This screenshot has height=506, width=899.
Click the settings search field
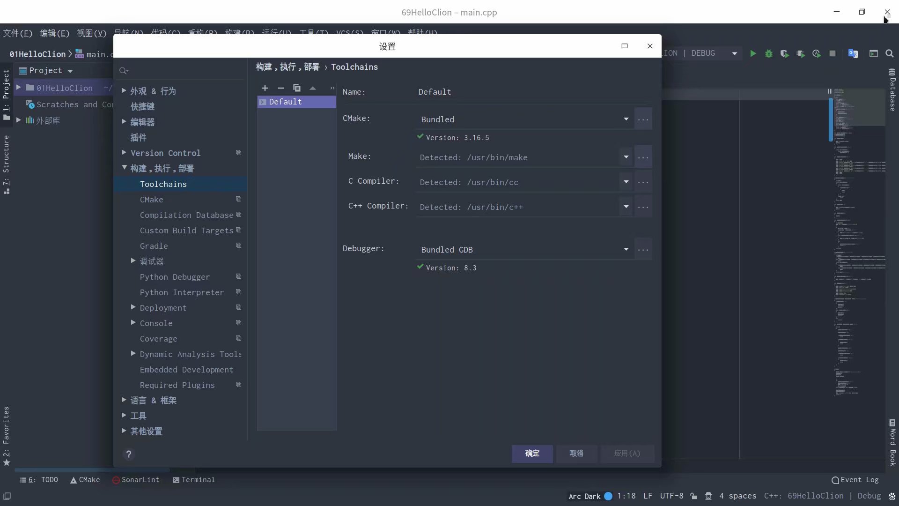182,71
